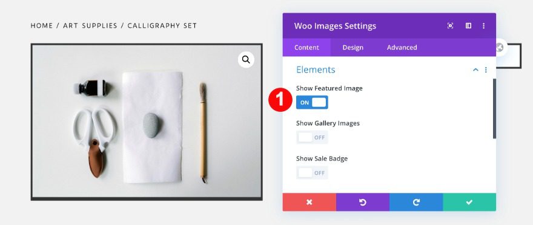Click the purple undo arrow button
This screenshot has width=533, height=225.
tap(363, 202)
